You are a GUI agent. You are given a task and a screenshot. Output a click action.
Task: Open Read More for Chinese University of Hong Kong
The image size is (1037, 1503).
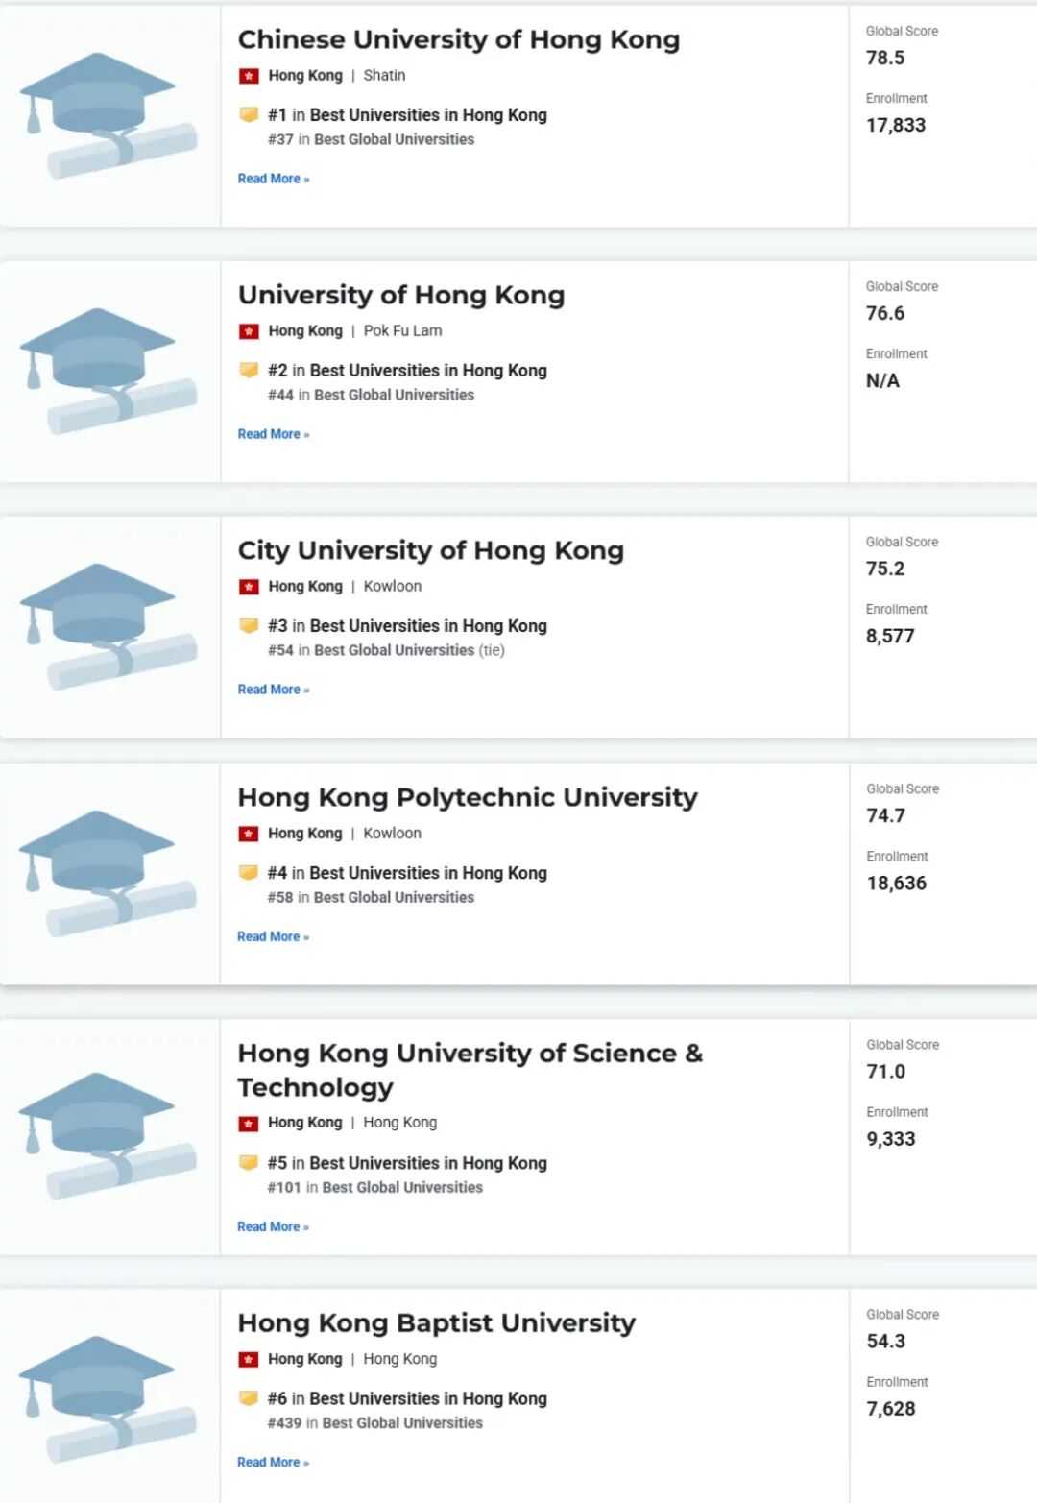[x=274, y=179]
